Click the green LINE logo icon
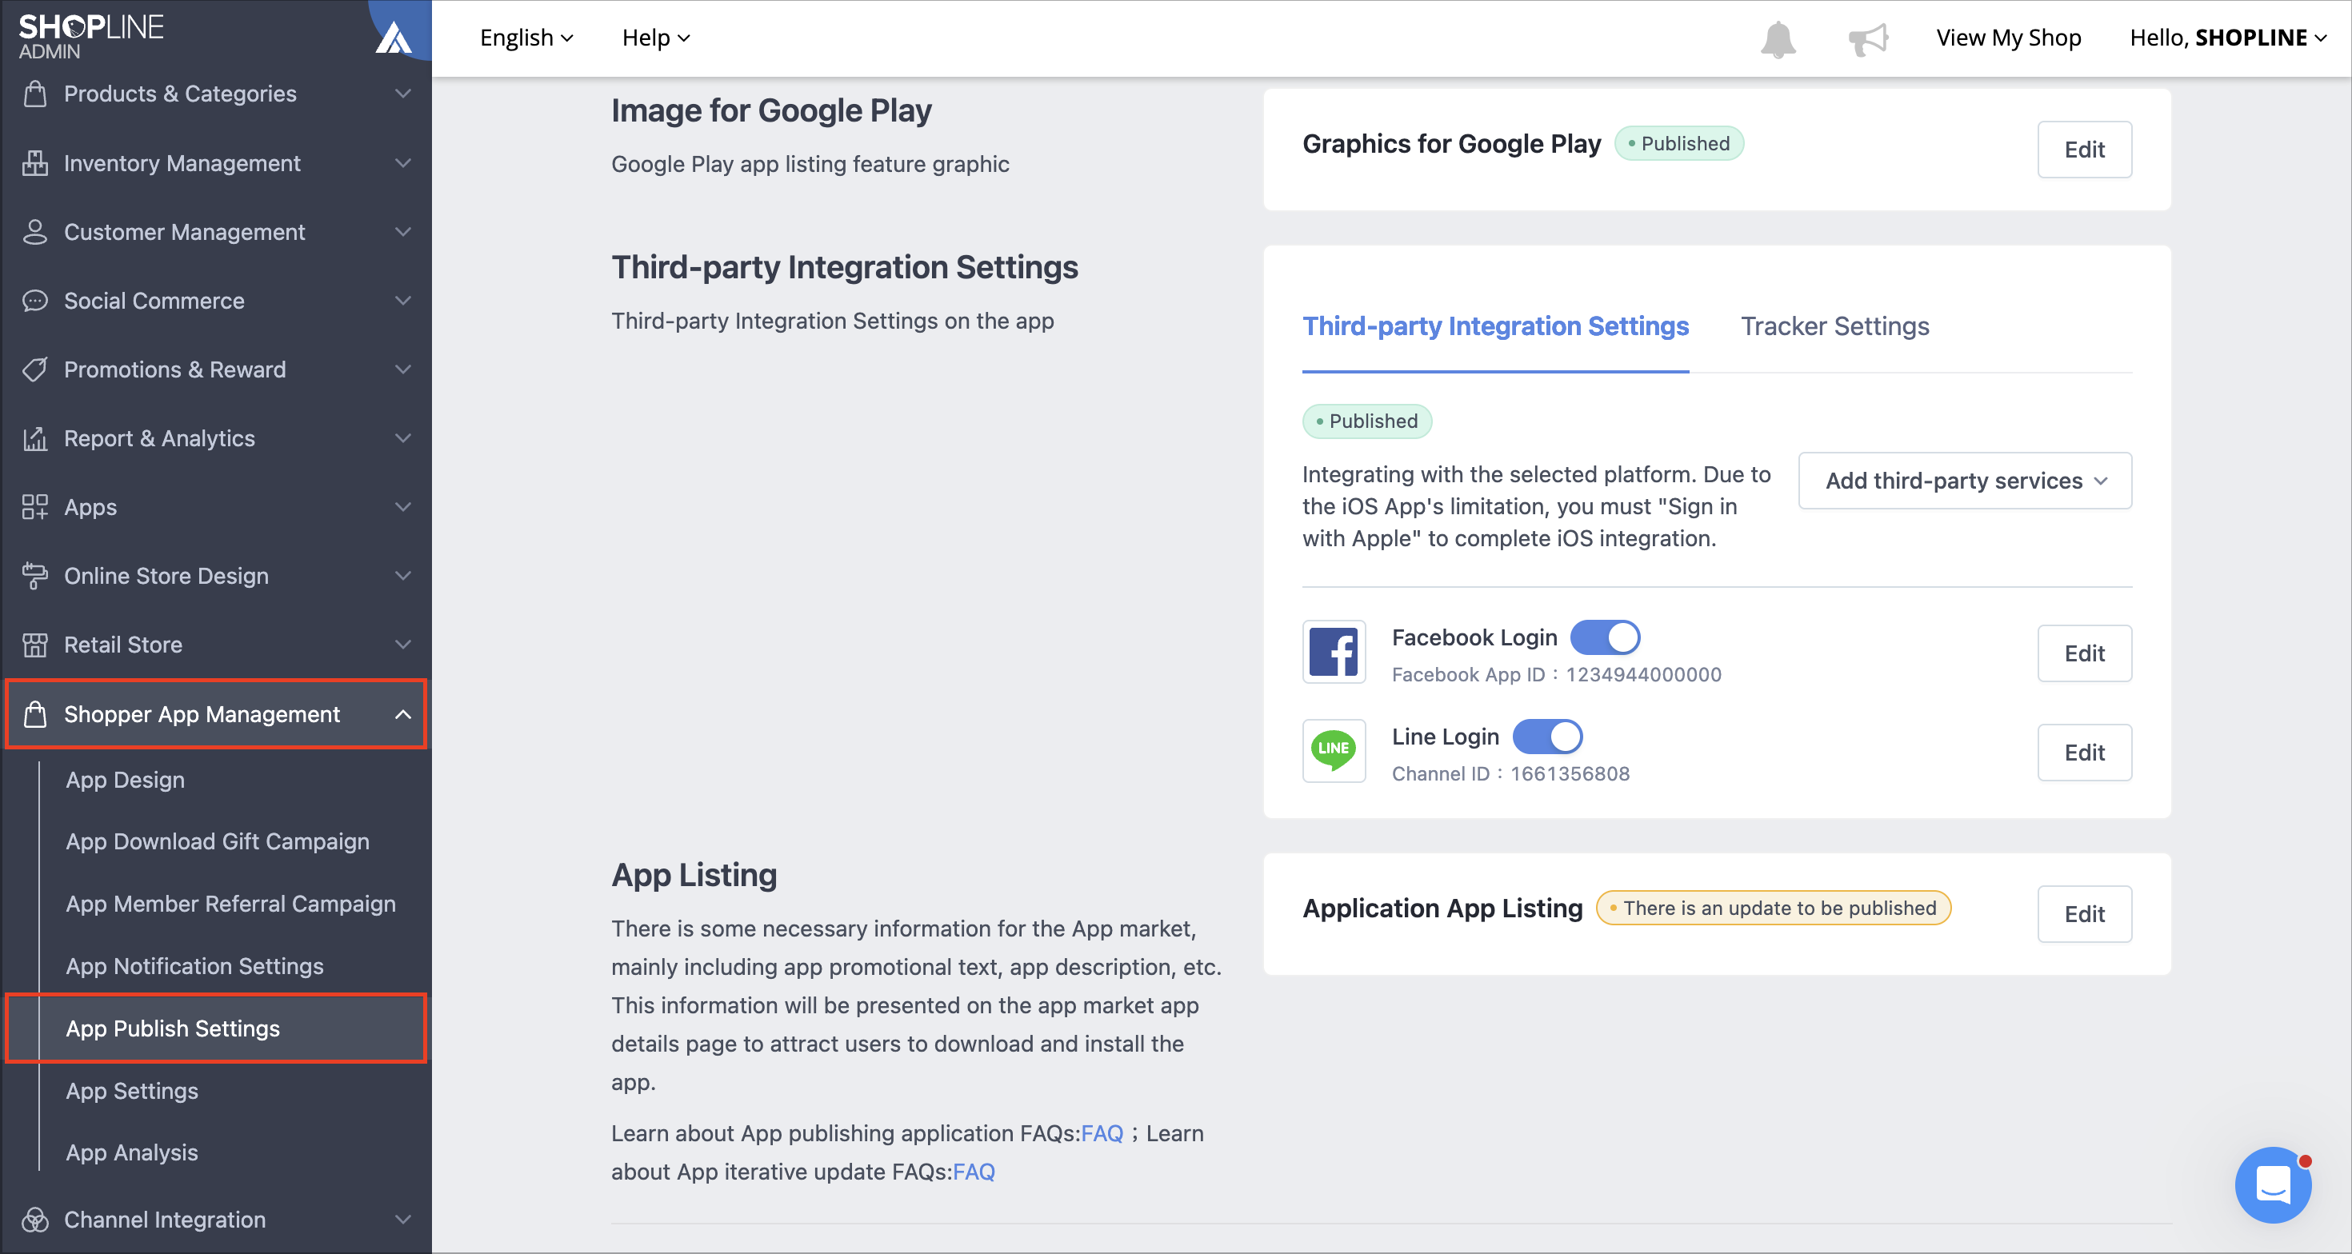The image size is (2352, 1254). pos(1333,751)
